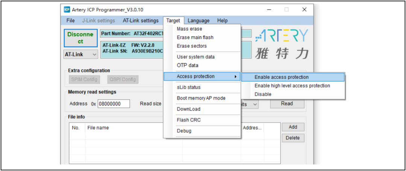
Task: Close the Artery ICP Programmer window
Action: [x=304, y=10]
